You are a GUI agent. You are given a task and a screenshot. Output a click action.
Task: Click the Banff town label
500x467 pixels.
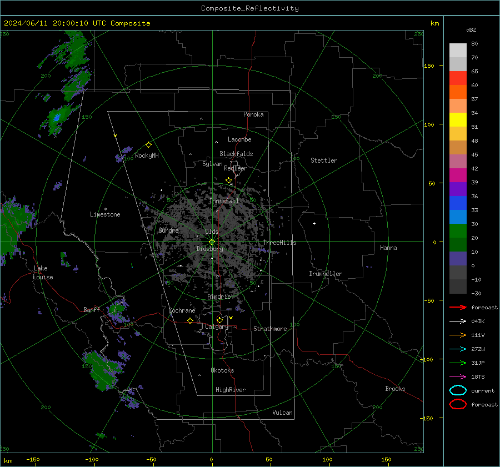[x=92, y=309]
